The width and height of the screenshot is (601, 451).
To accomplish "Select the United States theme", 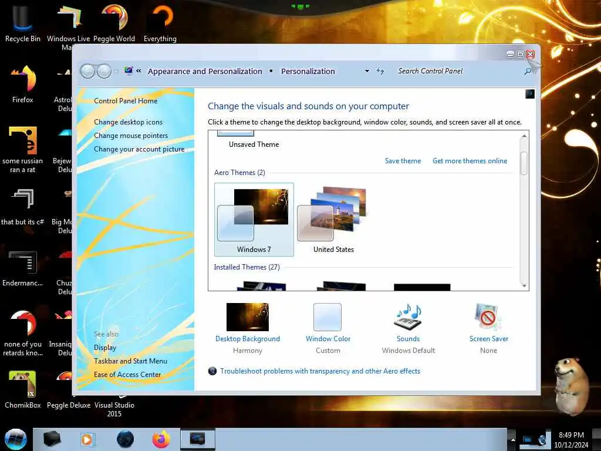I will pos(333,220).
